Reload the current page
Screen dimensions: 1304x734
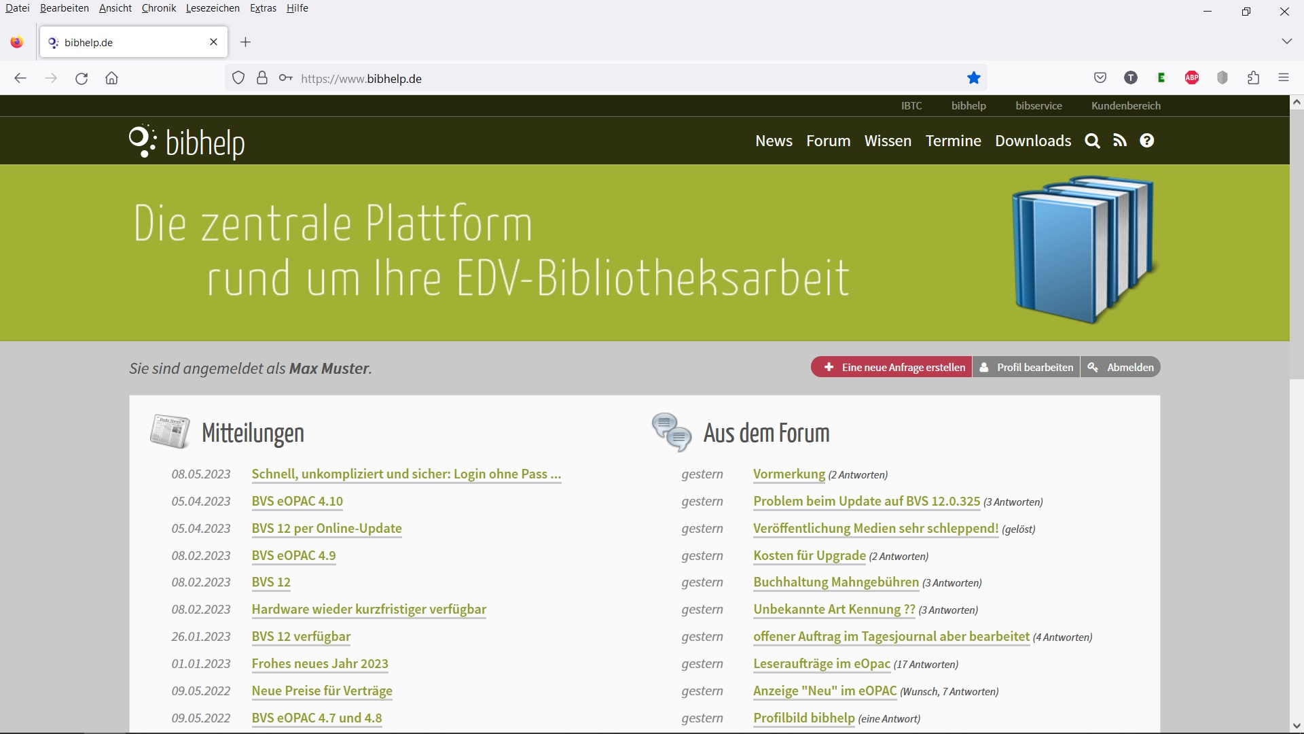tap(81, 78)
